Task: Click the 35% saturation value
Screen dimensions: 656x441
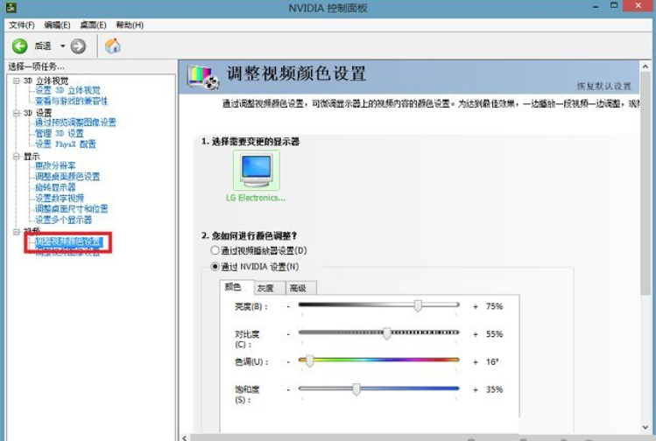Action: (494, 389)
